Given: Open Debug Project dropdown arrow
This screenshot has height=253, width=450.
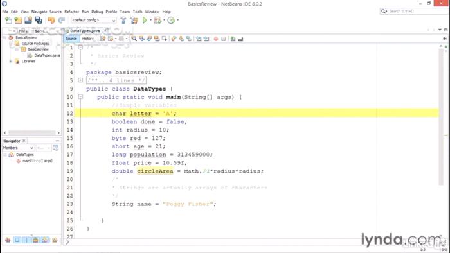Looking at the screenshot, I should [164, 20].
